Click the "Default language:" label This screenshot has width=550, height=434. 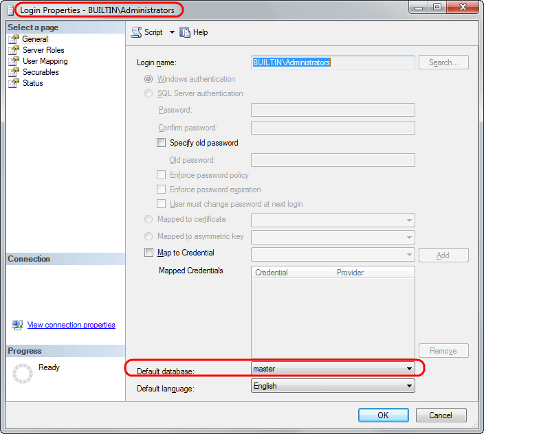[166, 389]
